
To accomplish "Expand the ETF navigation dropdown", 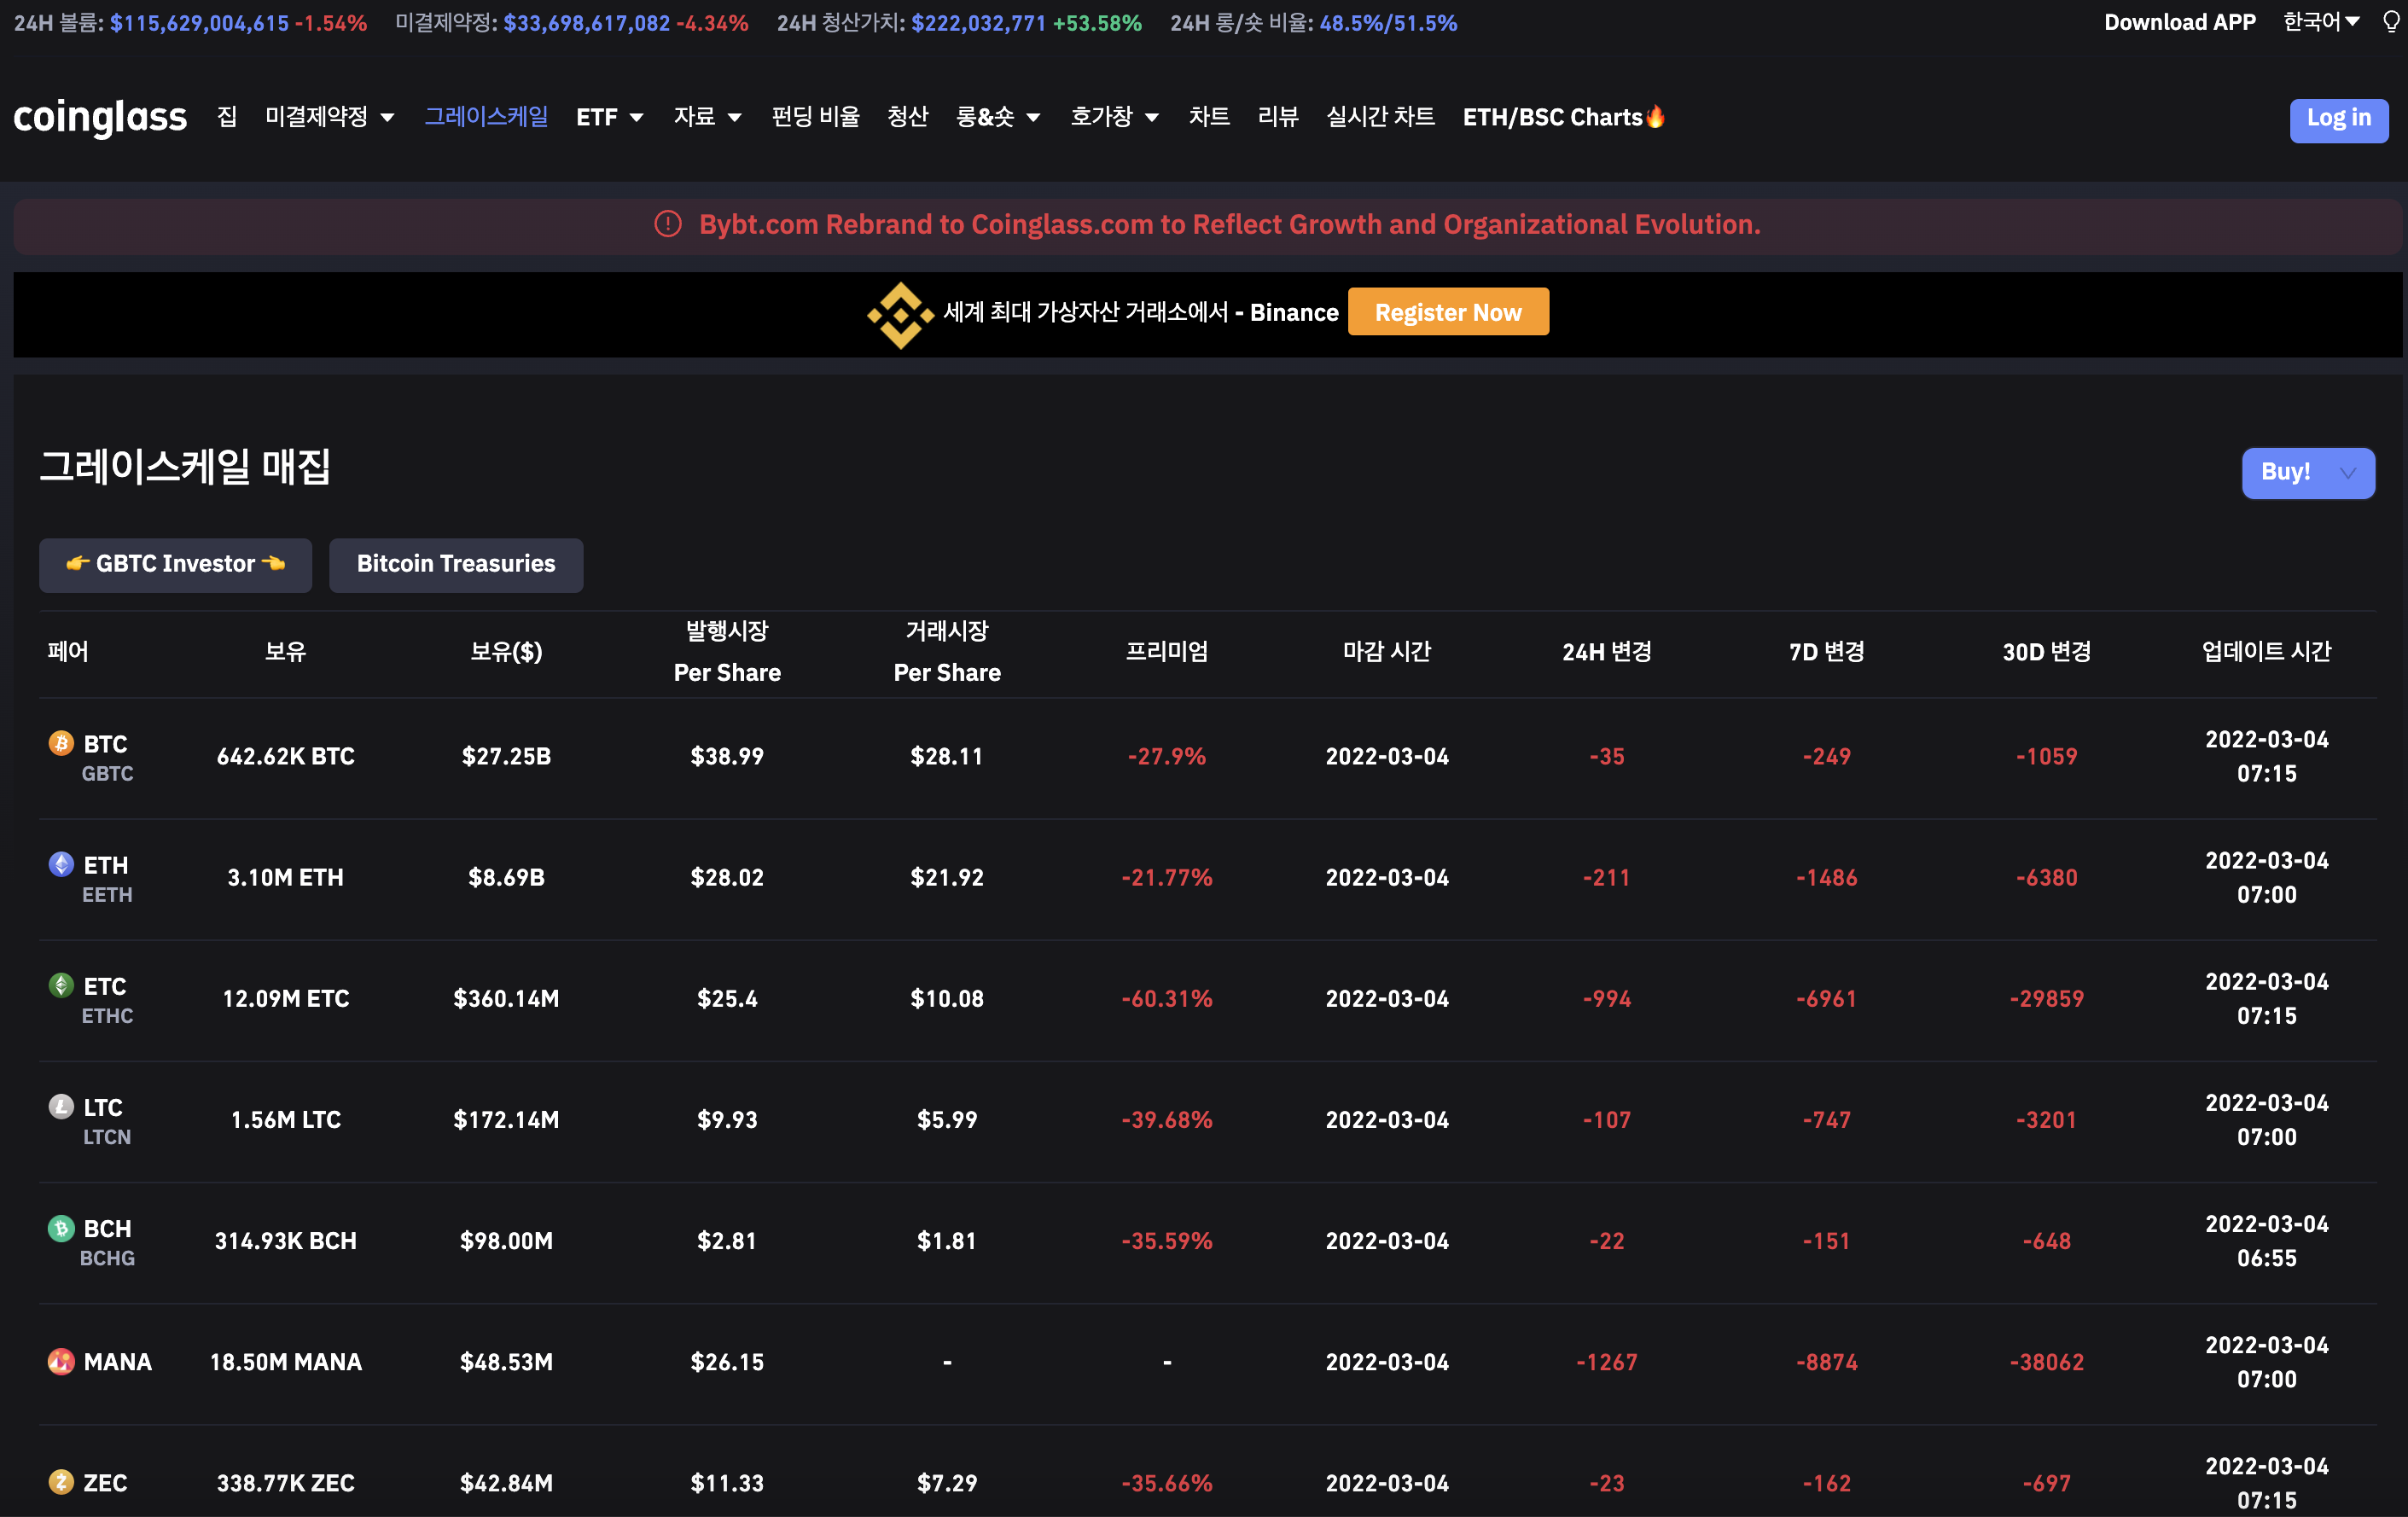I will coord(609,117).
